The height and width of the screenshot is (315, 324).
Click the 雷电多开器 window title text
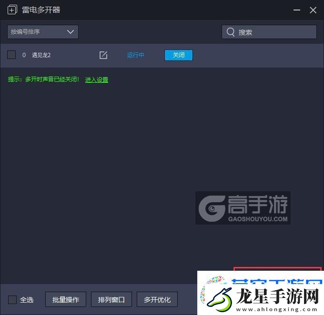coord(41,10)
